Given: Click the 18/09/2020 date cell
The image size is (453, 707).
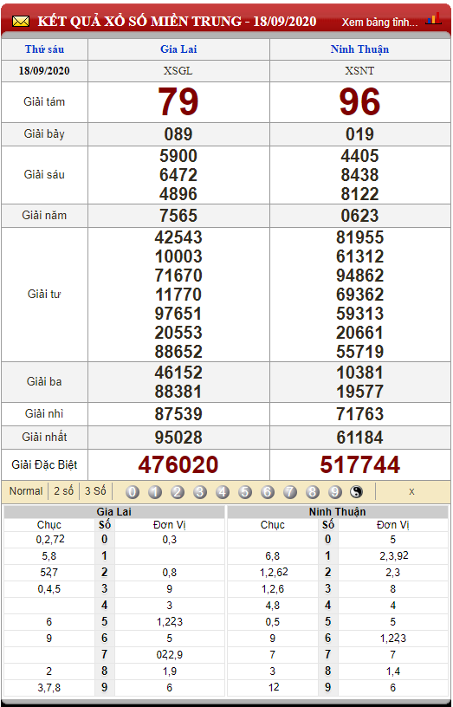Looking at the screenshot, I should 44,71.
